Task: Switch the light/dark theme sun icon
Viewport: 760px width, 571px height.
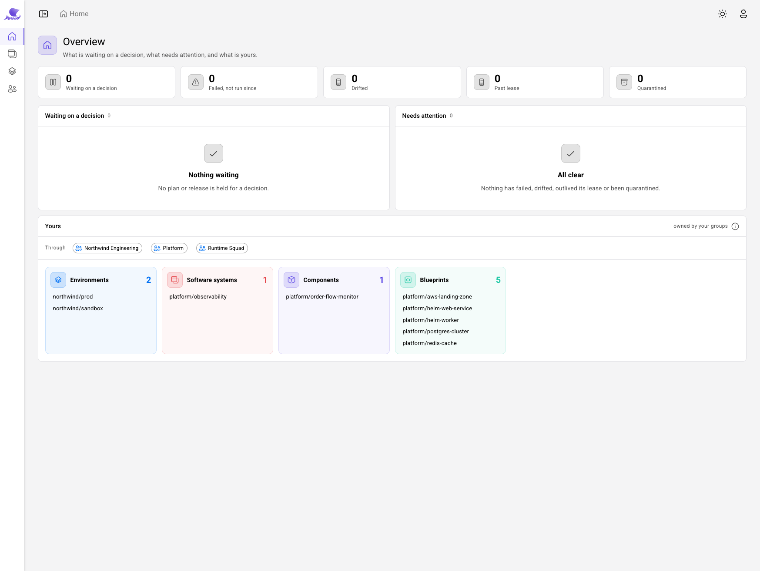Action: point(723,14)
